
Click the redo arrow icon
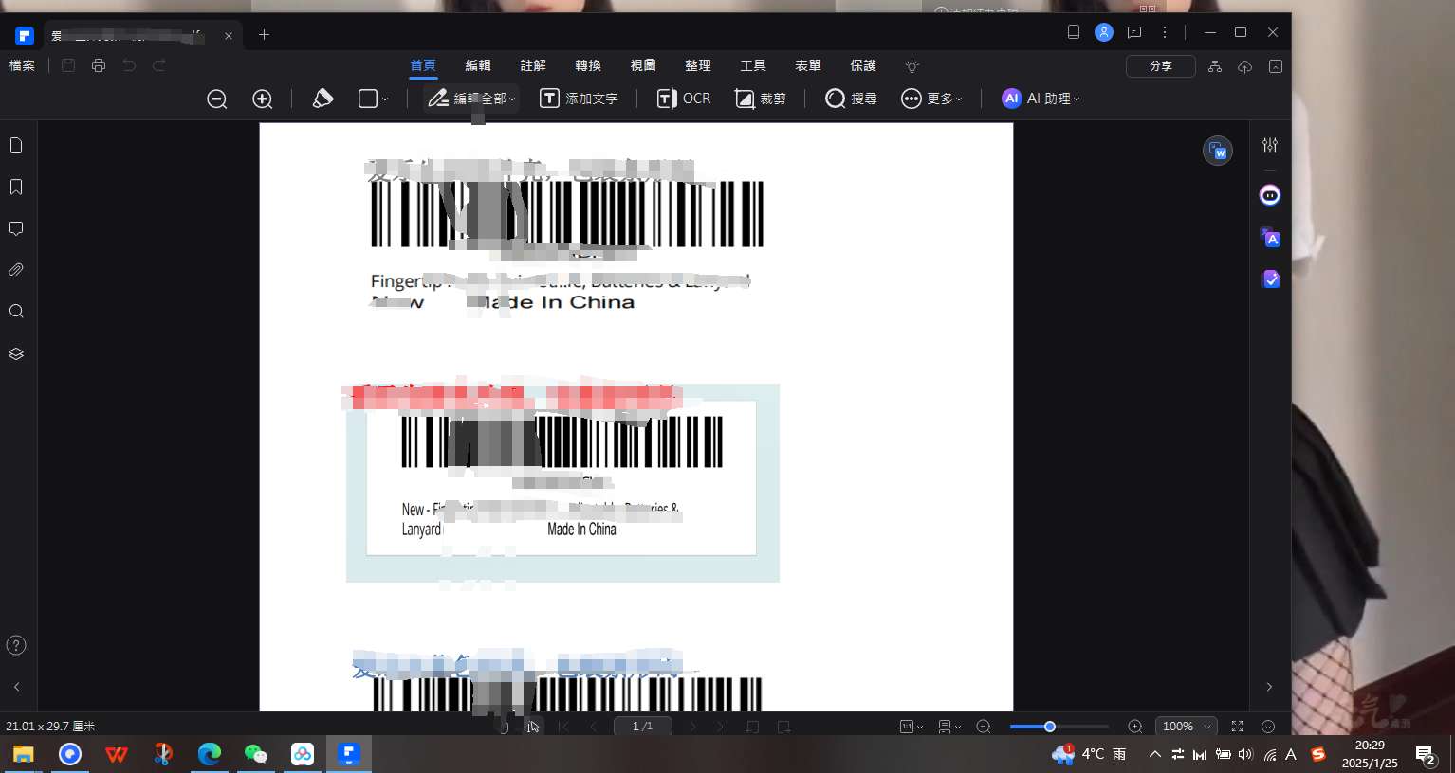[x=159, y=65]
